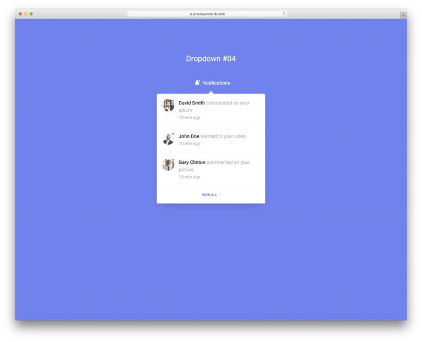Click '10 min ago' under John Doe

click(x=190, y=144)
